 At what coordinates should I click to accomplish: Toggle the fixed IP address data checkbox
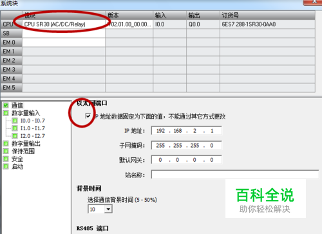coord(88,116)
